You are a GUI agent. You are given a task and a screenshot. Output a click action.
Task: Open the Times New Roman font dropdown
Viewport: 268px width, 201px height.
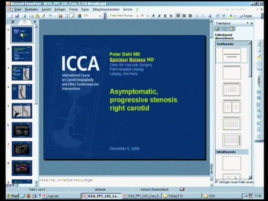(x=137, y=16)
